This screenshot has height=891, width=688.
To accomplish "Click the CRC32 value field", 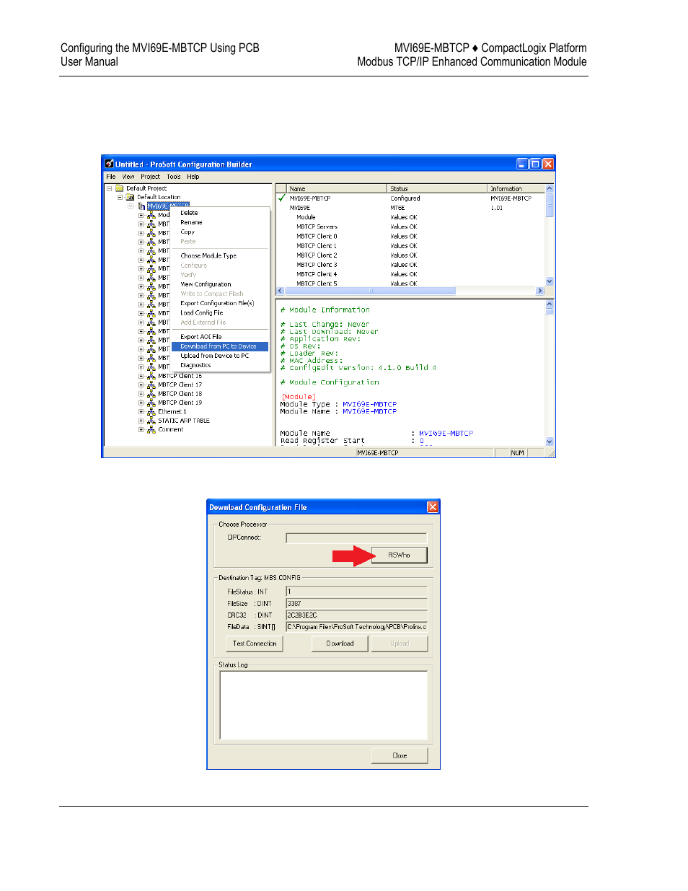I will click(356, 615).
